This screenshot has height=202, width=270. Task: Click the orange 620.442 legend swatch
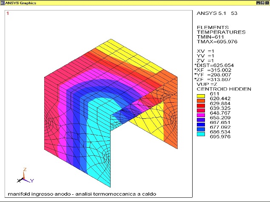(201, 101)
